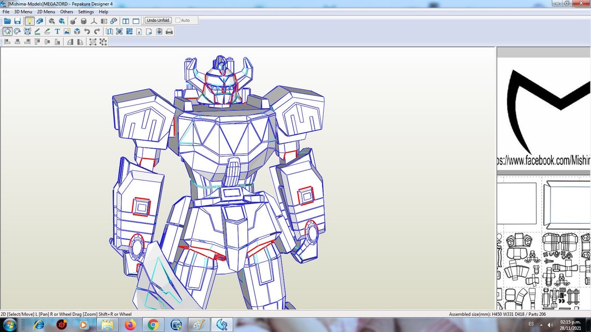Open Google Chrome from the taskbar
591x332 pixels.
pos(153,326)
